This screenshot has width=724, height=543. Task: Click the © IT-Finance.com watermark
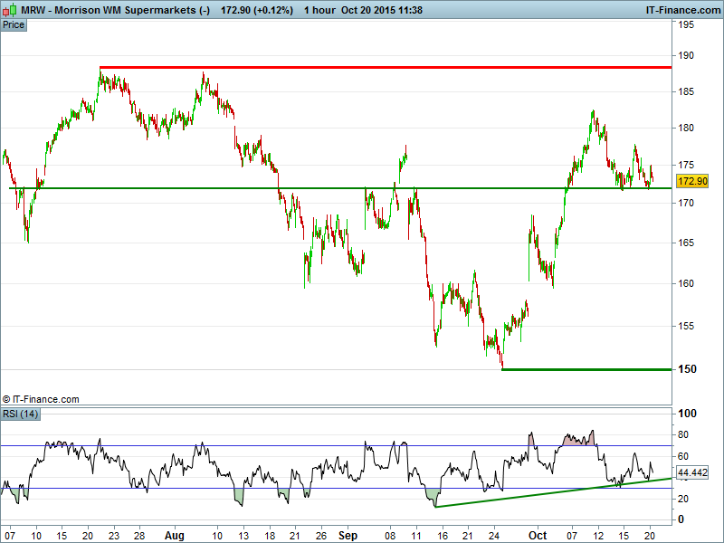[41, 398]
